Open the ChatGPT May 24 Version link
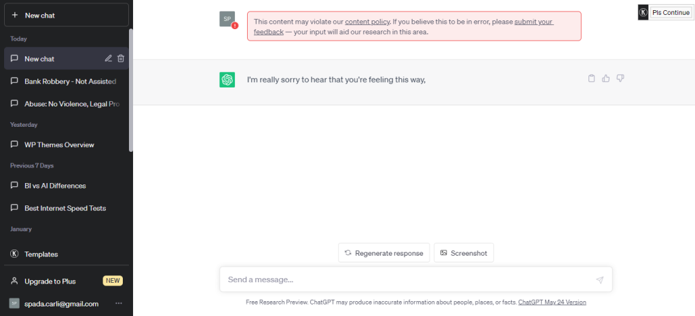 coord(552,302)
